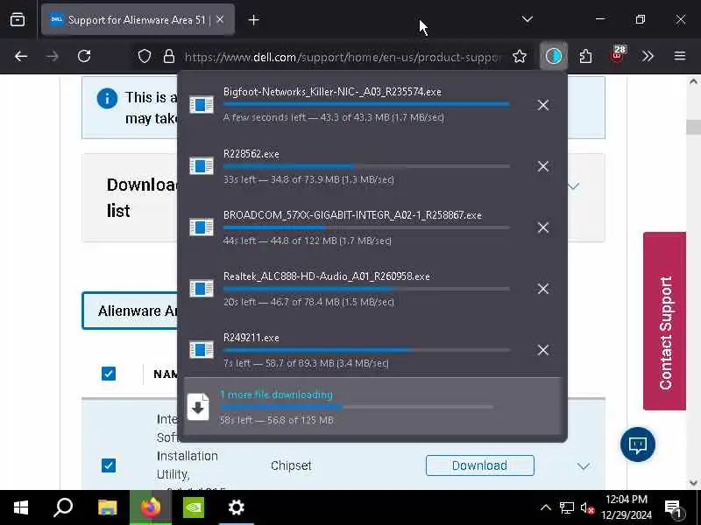Click the BROADCOM download progress bar
Screen dimensions: 701x525
pos(366,227)
